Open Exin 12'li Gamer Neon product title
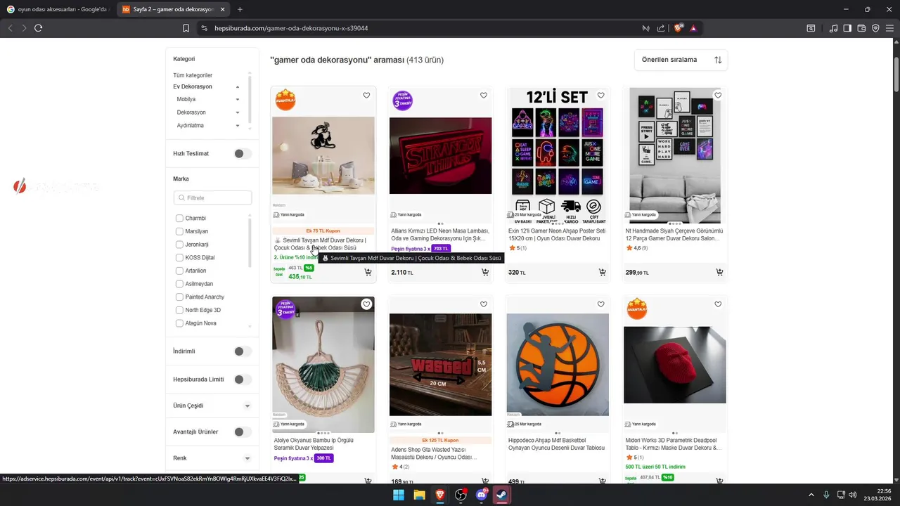This screenshot has height=506, width=900. [557, 235]
